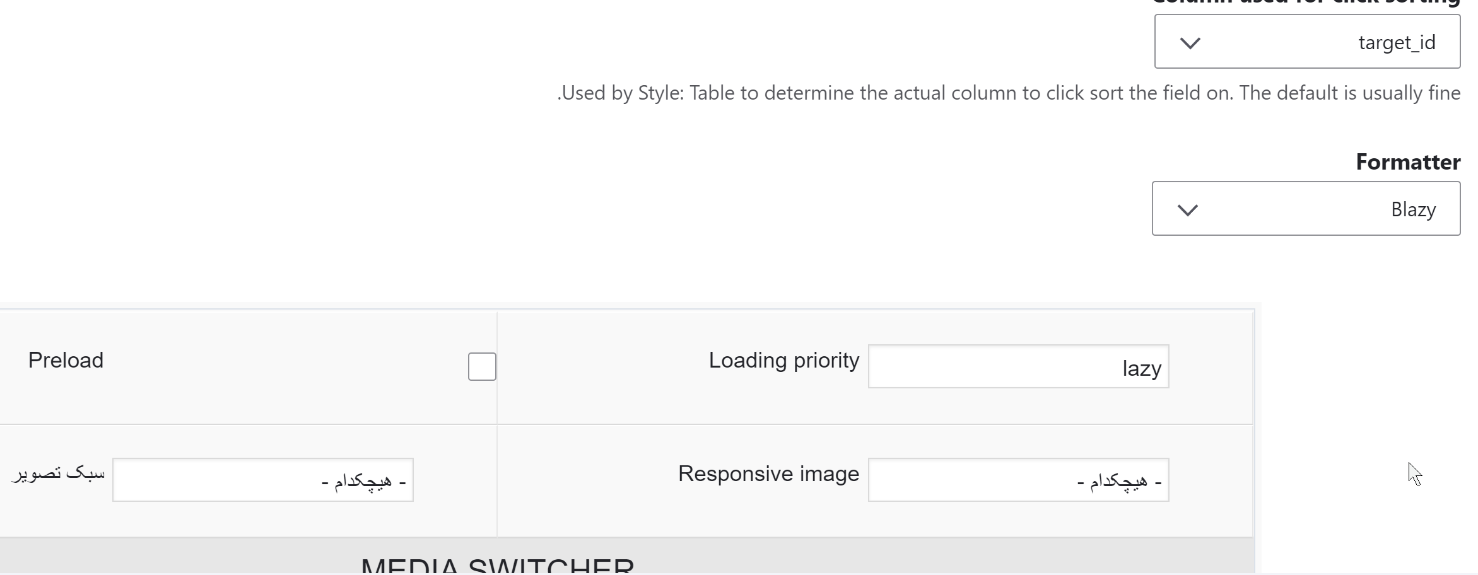Click inside the Loading priority input showing lazy
Screen dimensions: 1478x575
click(1018, 366)
